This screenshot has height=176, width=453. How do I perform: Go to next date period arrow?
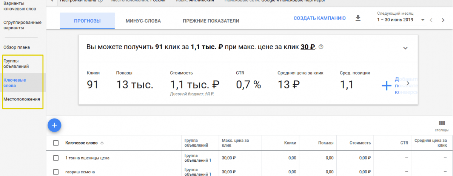tap(443, 20)
